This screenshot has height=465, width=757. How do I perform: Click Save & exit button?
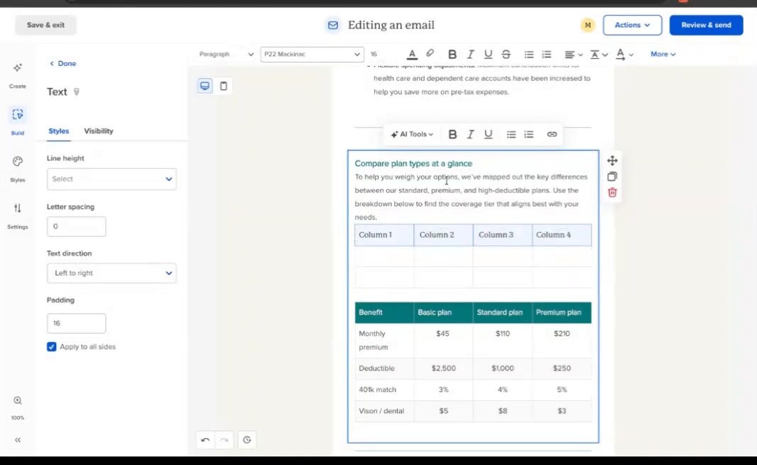45,25
